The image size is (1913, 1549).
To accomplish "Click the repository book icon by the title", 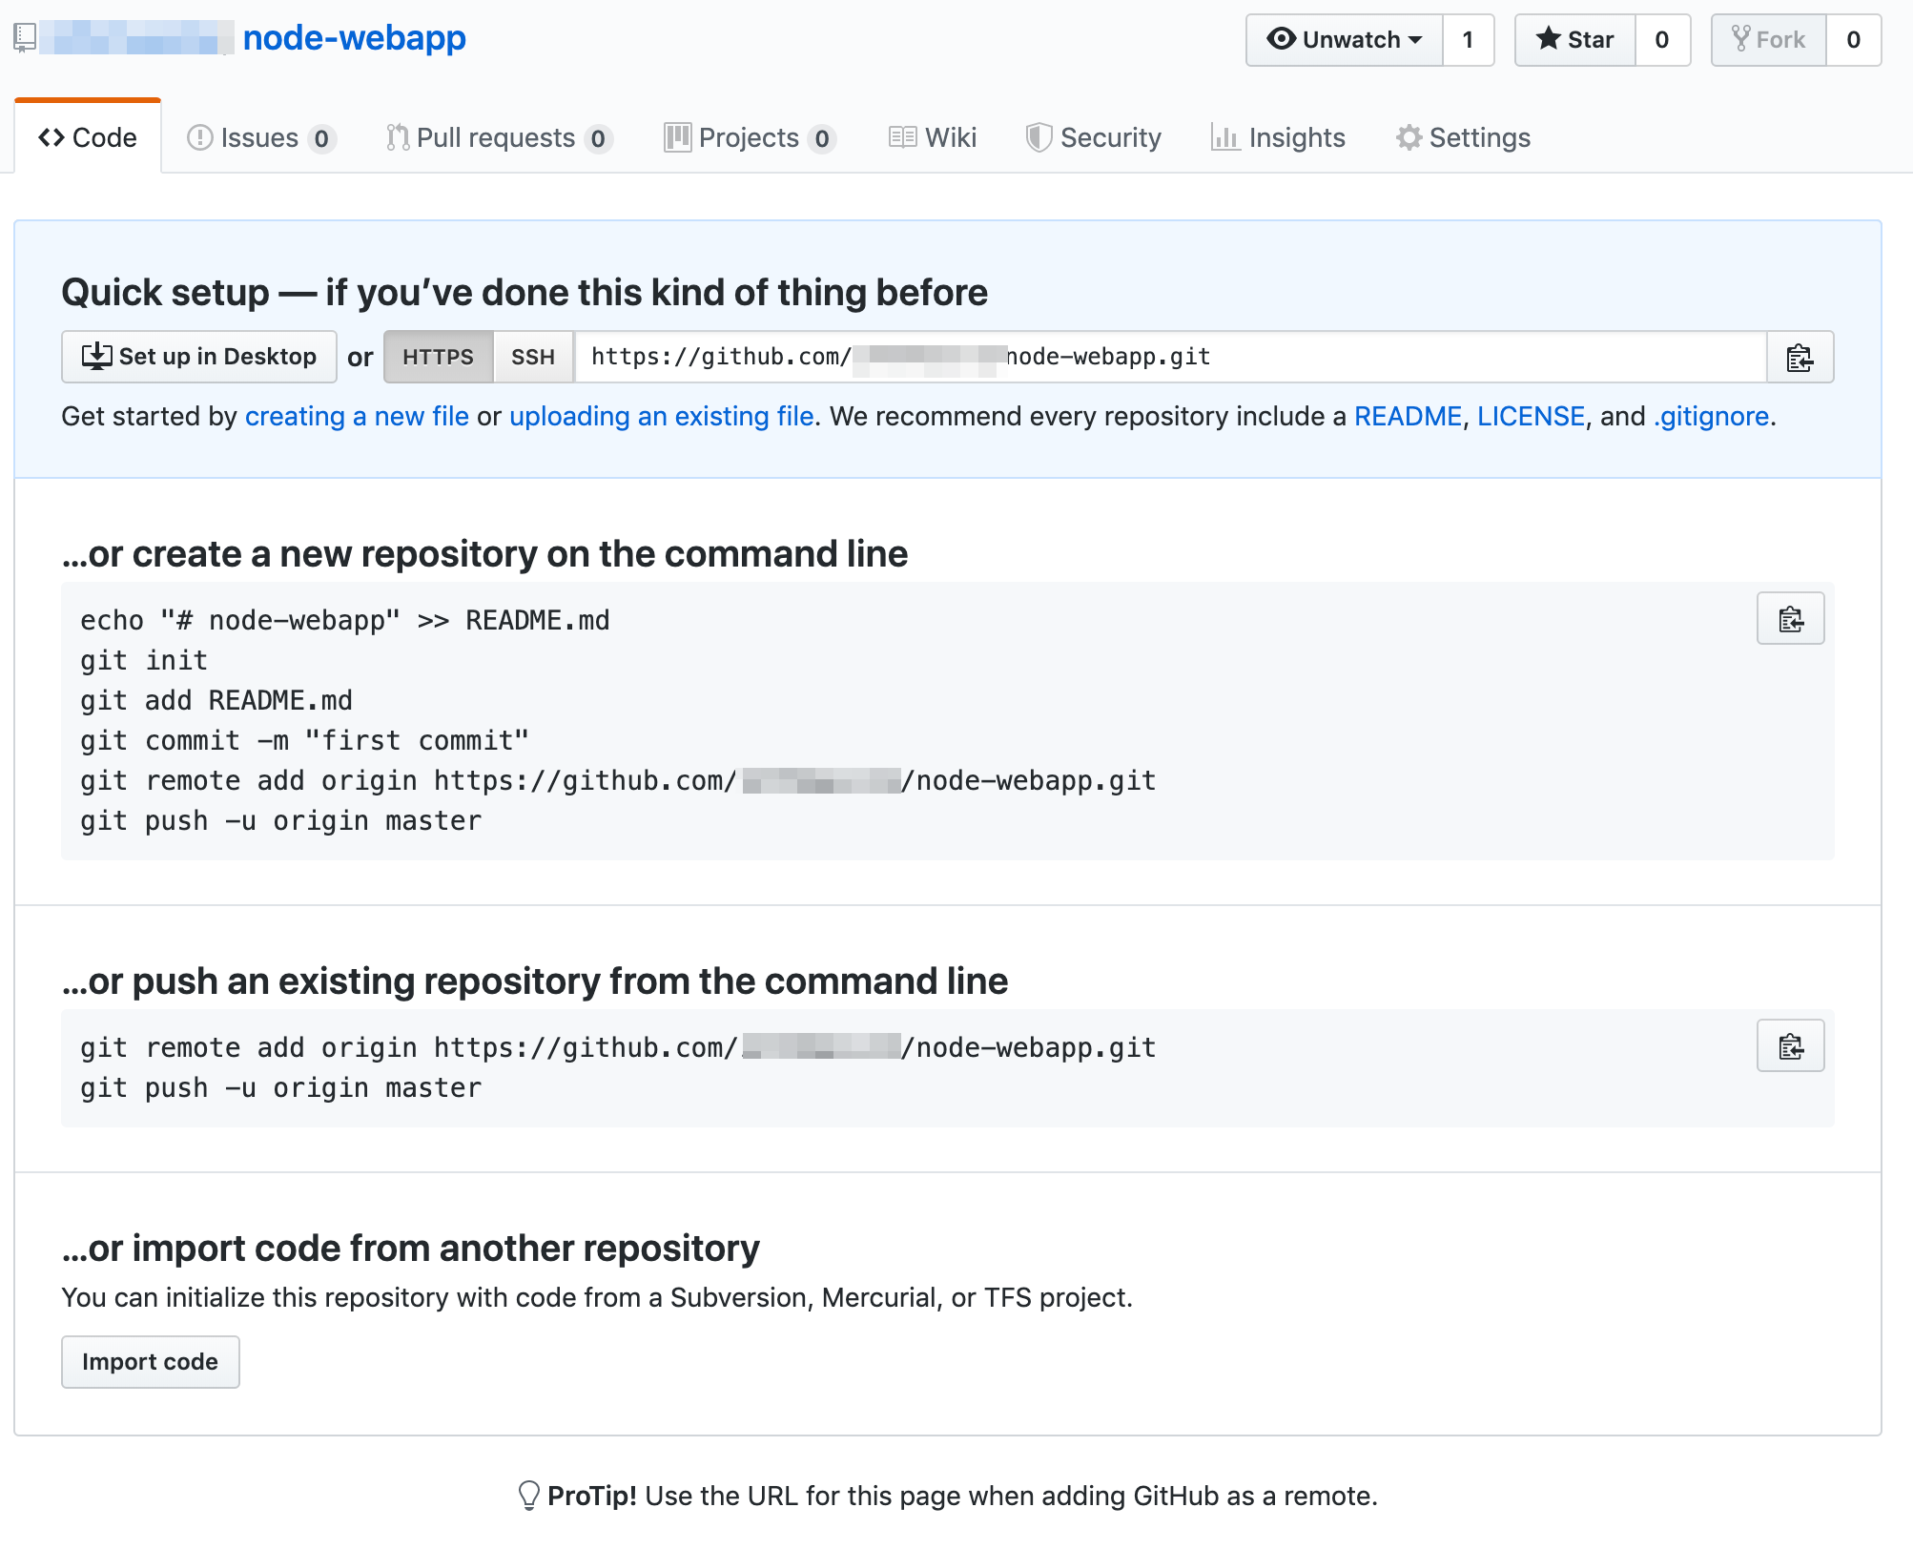I will (25, 38).
